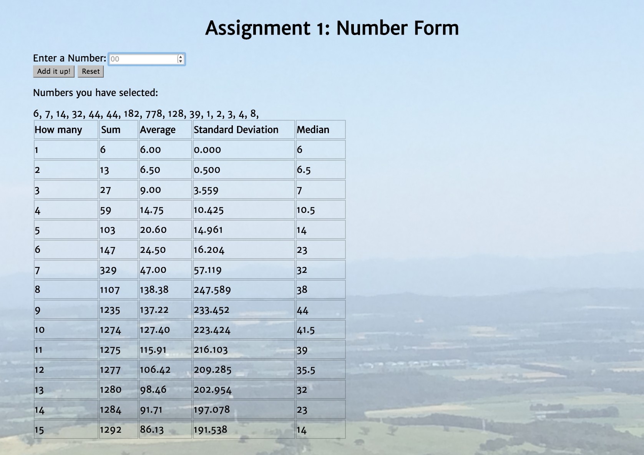Screen dimensions: 644x455
Task: Click the Enter a Number input field
Action: click(147, 59)
